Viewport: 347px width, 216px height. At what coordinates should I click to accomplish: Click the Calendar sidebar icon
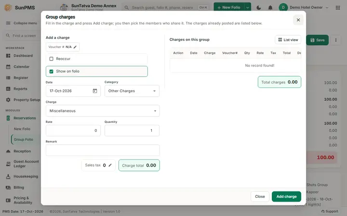point(8,67)
